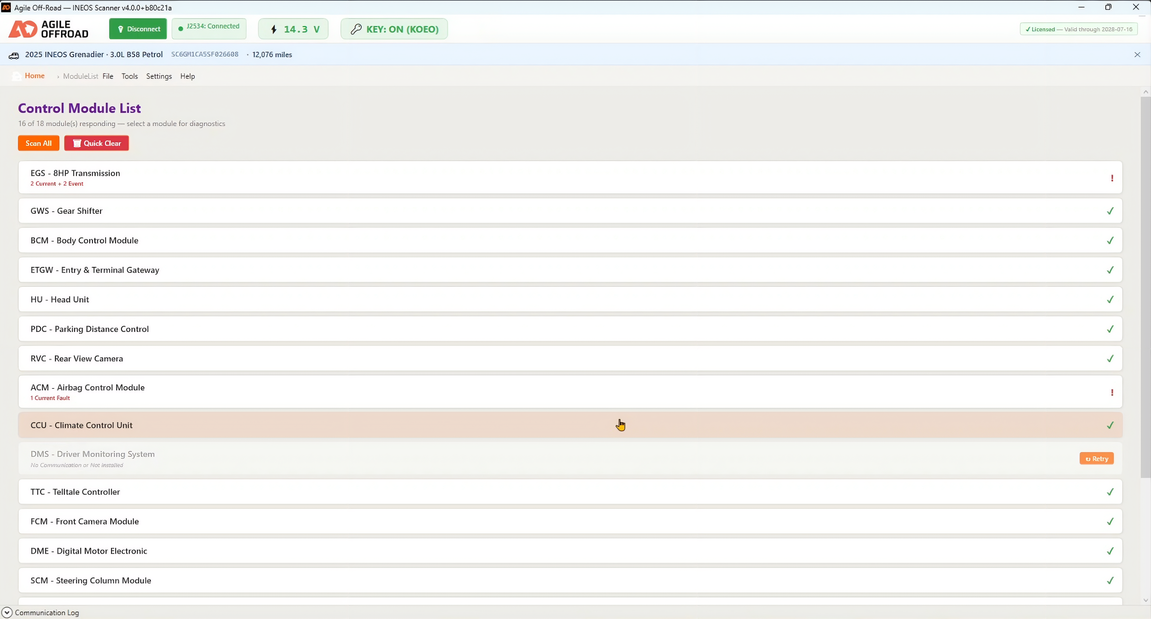This screenshot has width=1151, height=619.
Task: Open the Help menu
Action: point(188,76)
